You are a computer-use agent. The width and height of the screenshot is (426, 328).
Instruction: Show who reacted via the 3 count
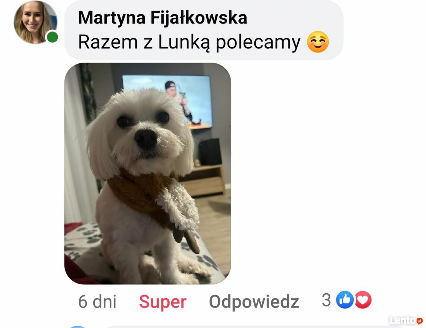pos(326,300)
